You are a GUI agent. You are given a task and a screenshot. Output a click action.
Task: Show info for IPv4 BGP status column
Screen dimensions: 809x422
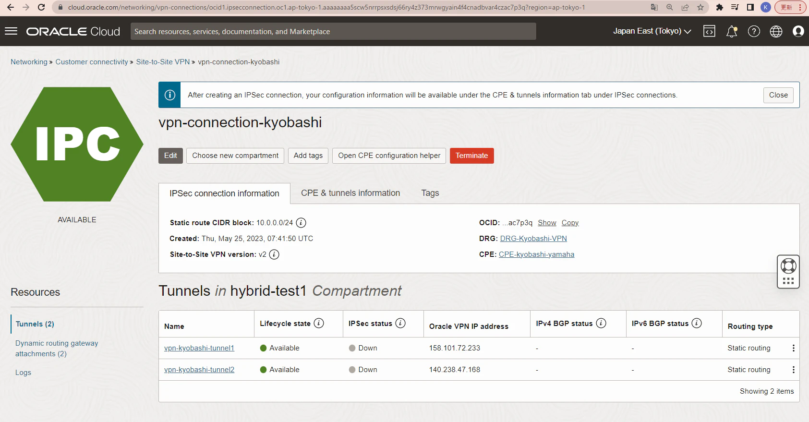pos(601,323)
